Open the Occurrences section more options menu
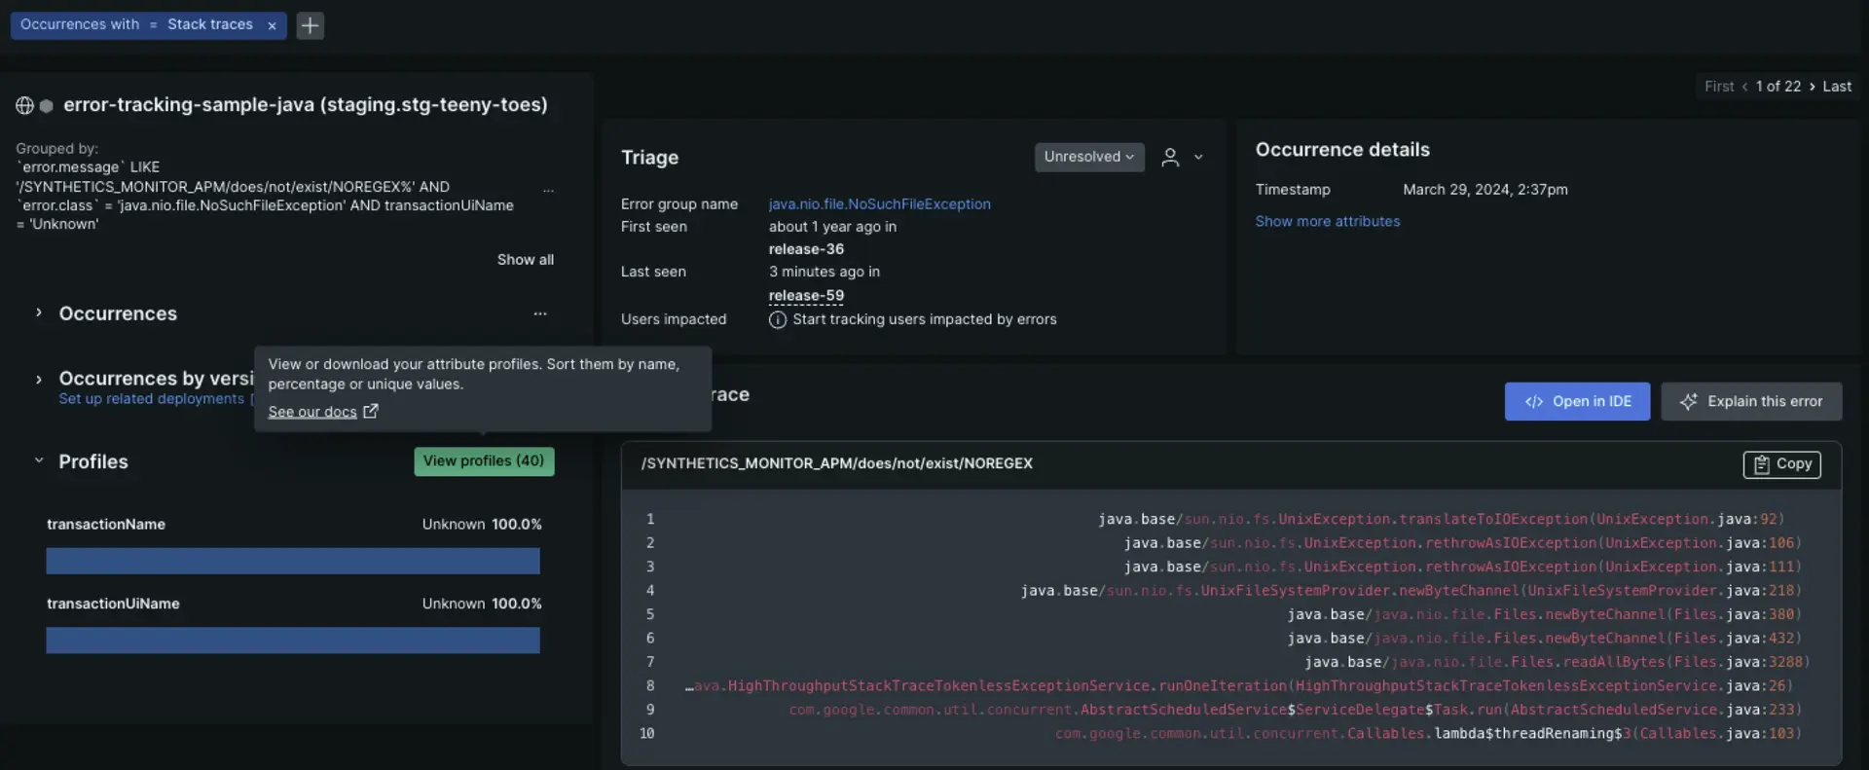This screenshot has width=1869, height=770. coord(540,313)
